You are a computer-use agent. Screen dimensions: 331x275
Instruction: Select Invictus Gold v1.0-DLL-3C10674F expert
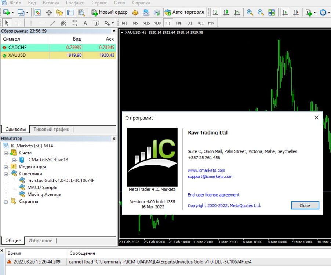(61, 180)
